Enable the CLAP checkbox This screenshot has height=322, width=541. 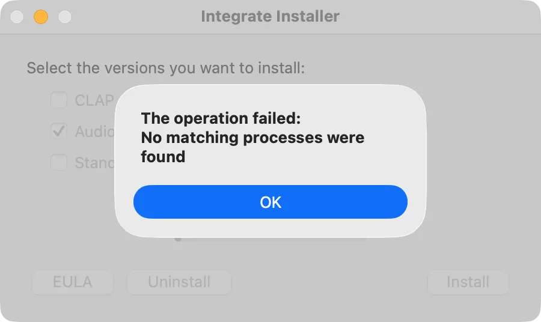[59, 100]
